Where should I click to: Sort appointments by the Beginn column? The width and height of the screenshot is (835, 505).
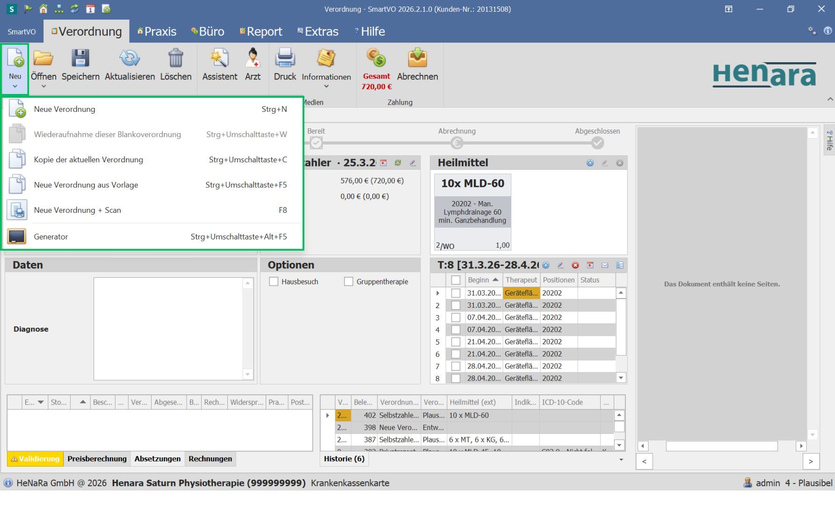click(x=483, y=280)
